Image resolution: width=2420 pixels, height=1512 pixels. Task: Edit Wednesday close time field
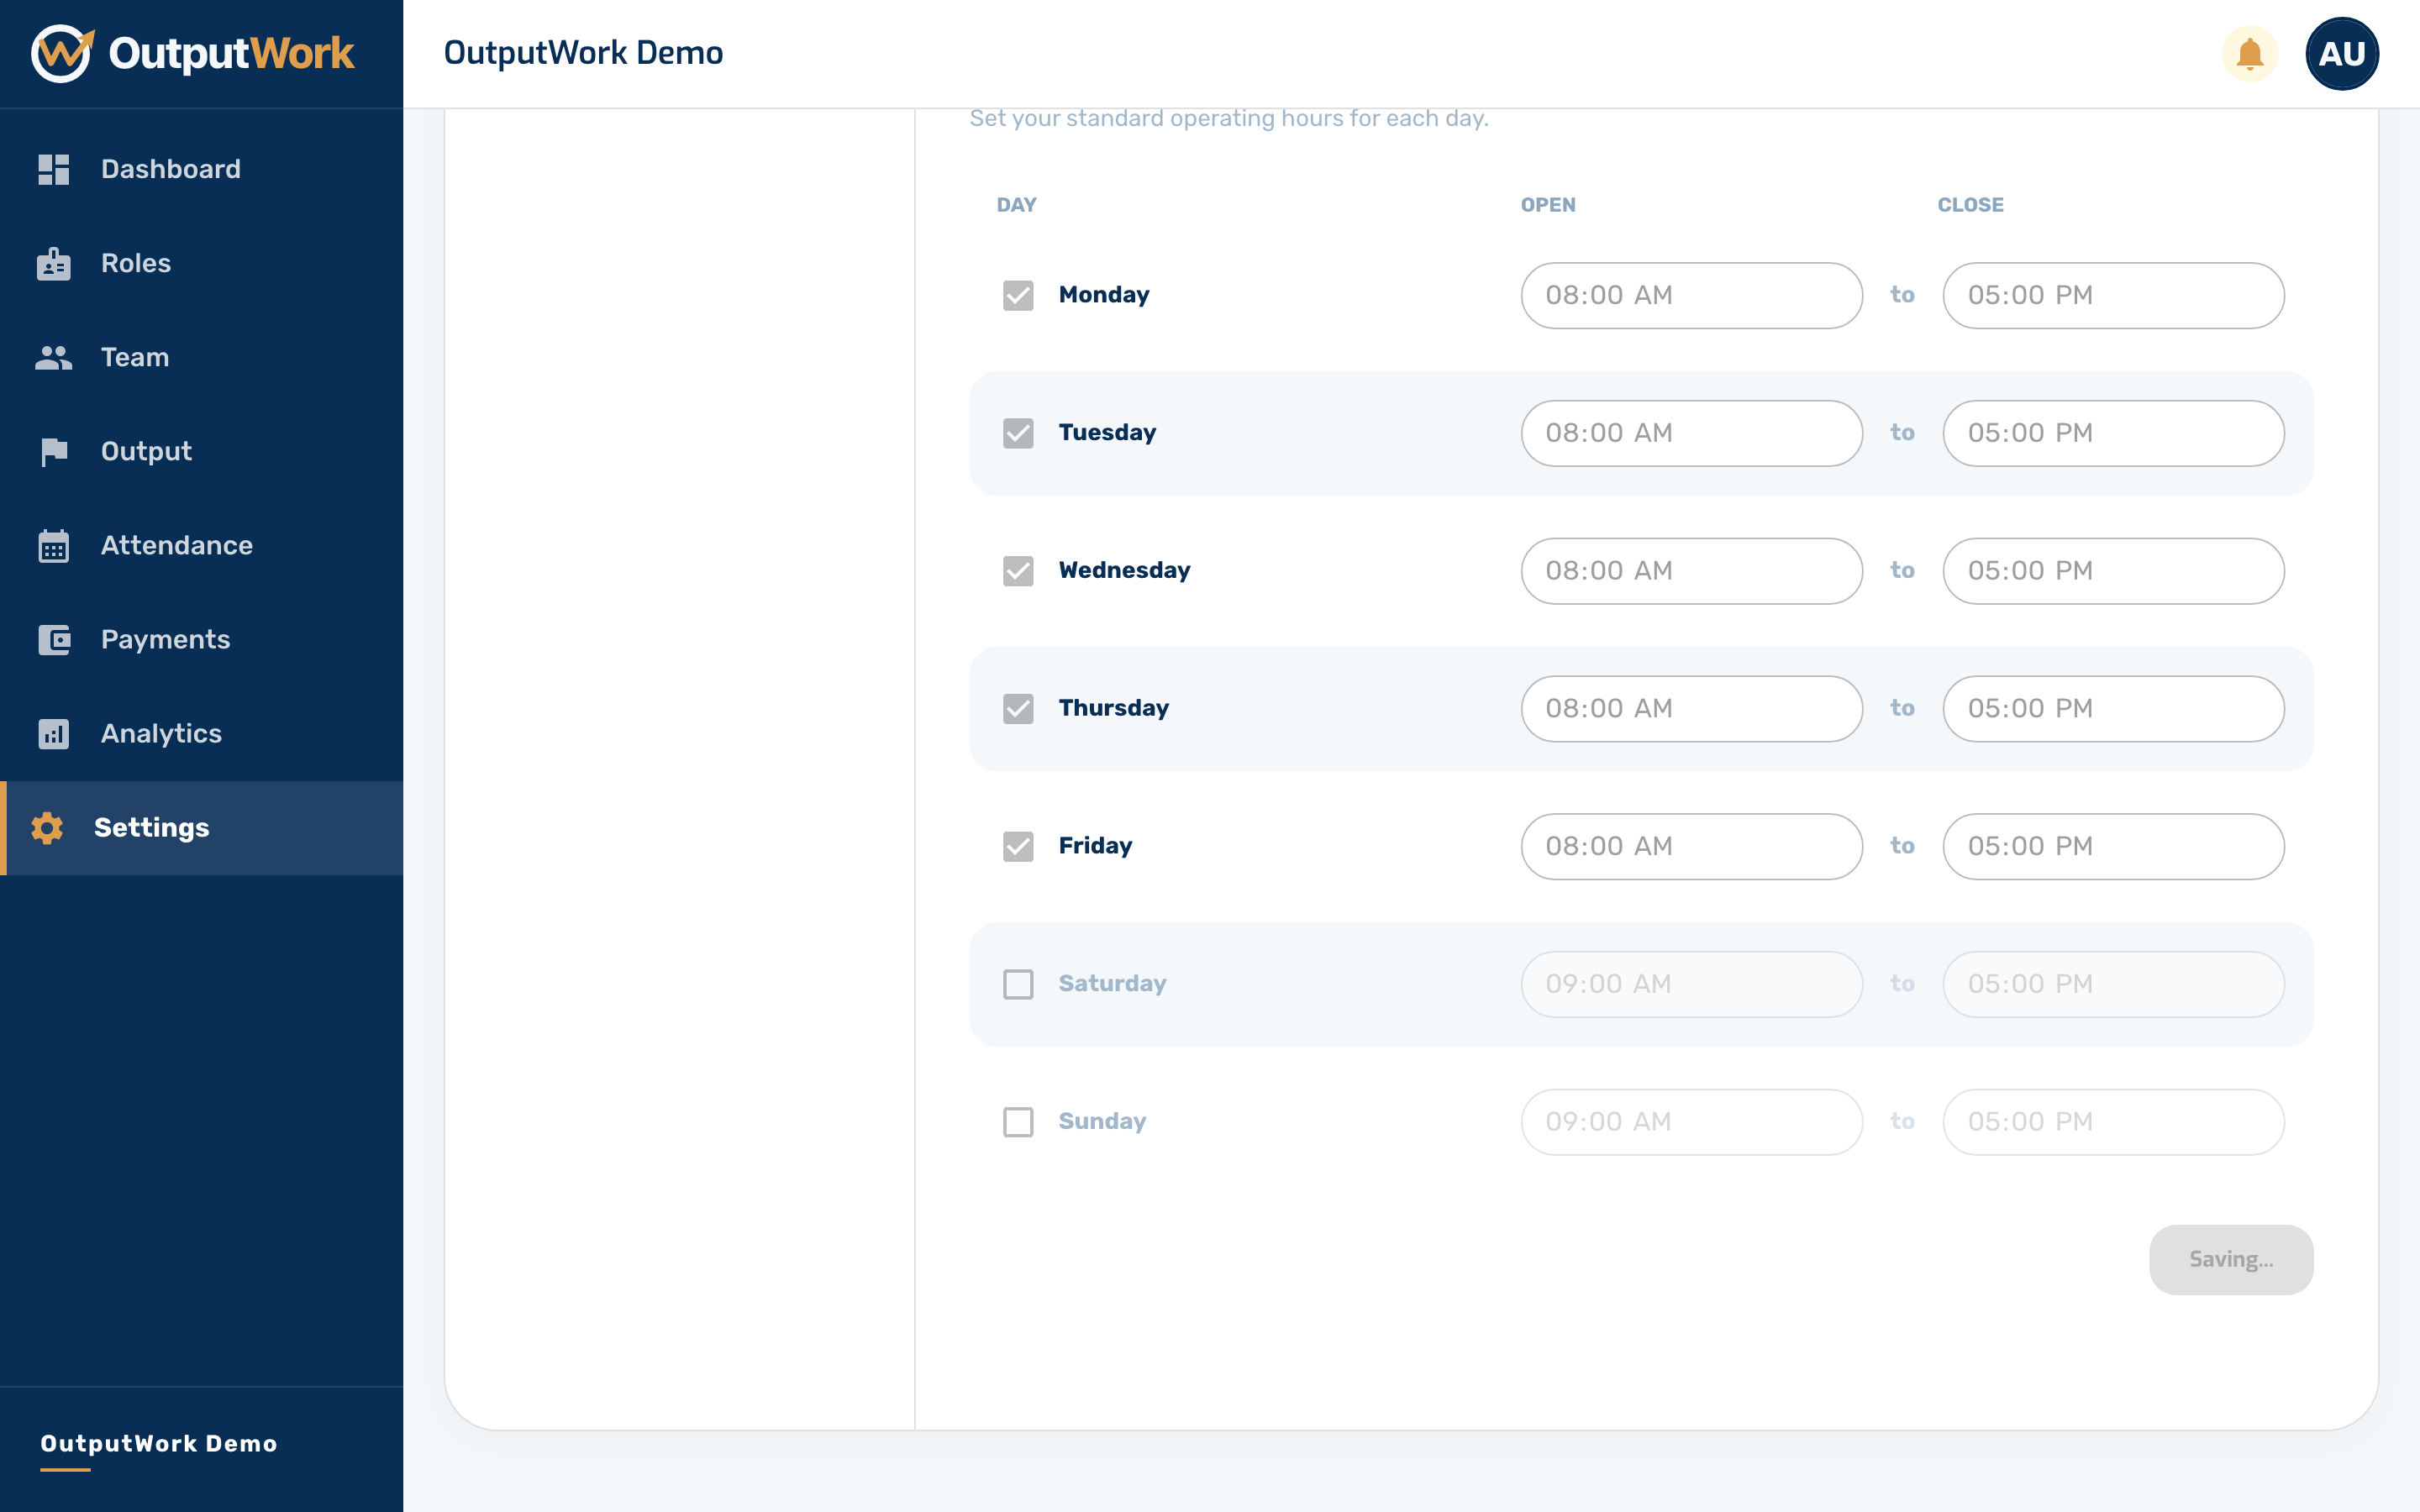point(2113,571)
